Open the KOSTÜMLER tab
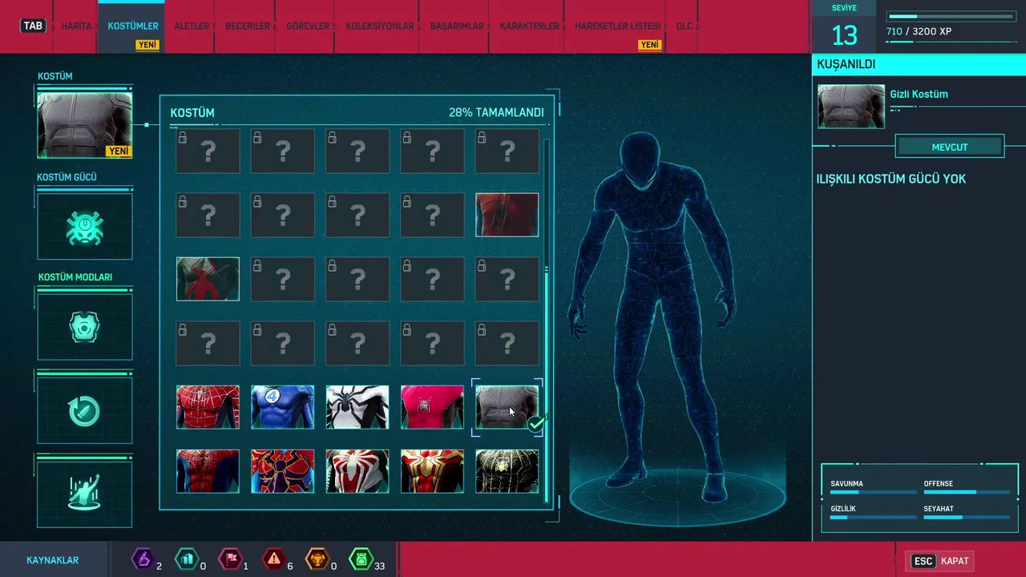 [x=133, y=26]
